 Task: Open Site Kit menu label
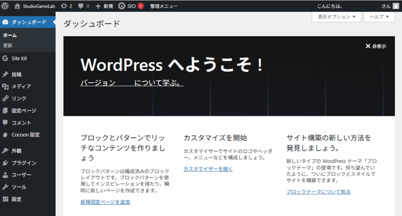(x=19, y=58)
